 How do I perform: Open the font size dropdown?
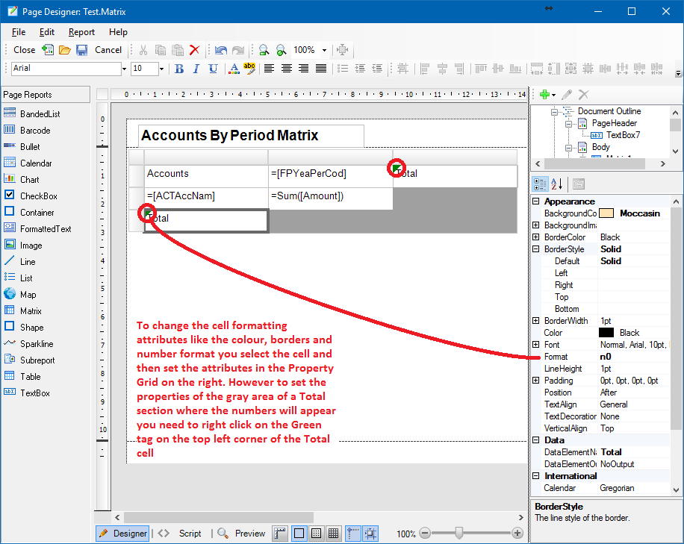coord(161,69)
